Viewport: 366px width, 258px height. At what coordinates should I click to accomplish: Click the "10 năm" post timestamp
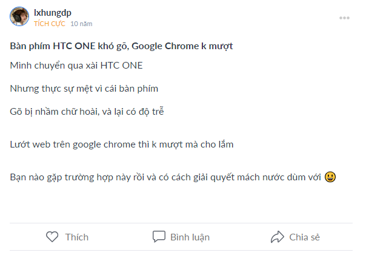[x=81, y=24]
